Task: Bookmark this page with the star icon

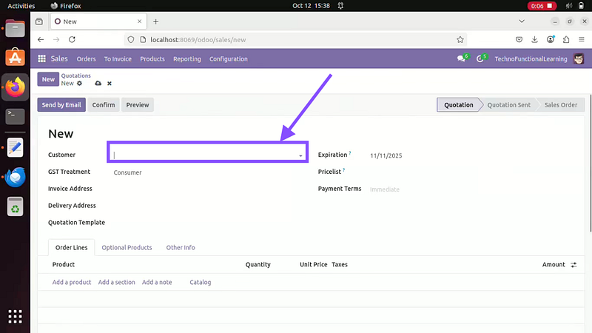Action: [460, 39]
